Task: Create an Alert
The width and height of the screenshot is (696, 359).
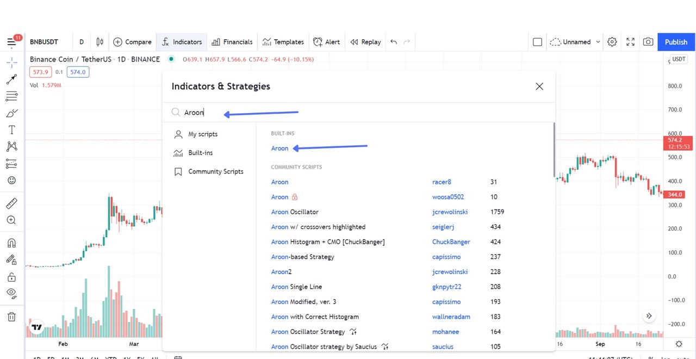Action: [x=326, y=42]
